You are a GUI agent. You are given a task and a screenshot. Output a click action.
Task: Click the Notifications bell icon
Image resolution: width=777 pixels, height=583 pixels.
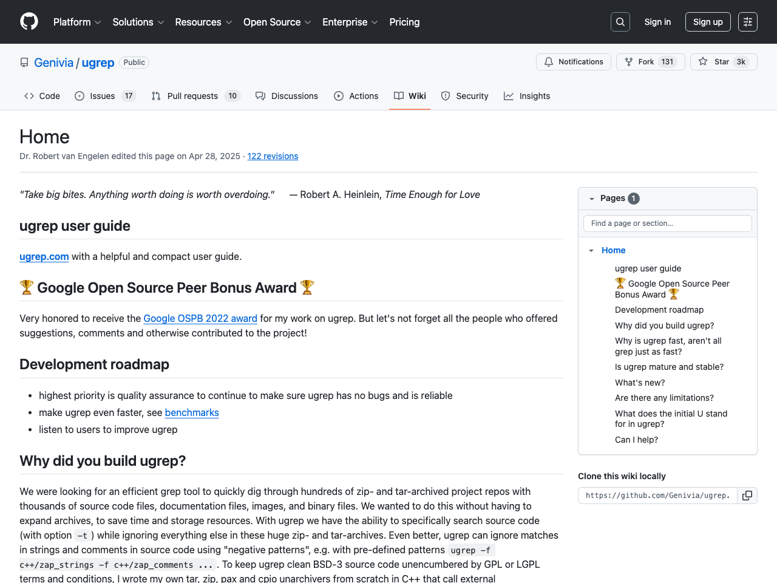[x=548, y=61]
